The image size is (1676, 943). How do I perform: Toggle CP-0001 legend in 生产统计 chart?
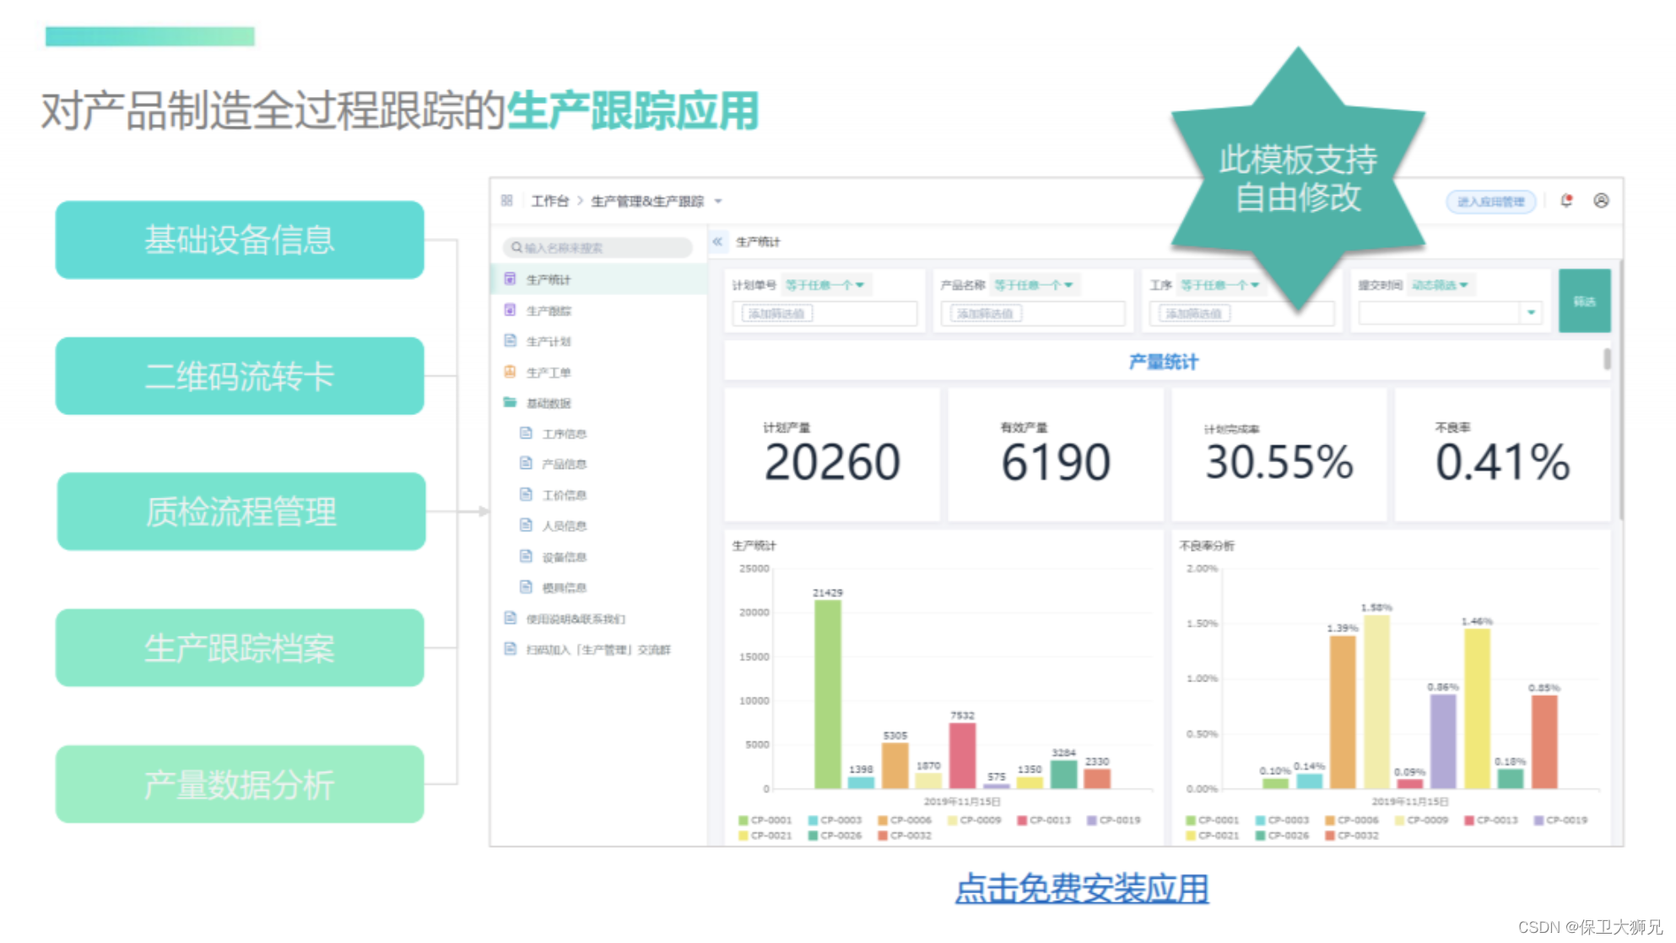point(765,820)
